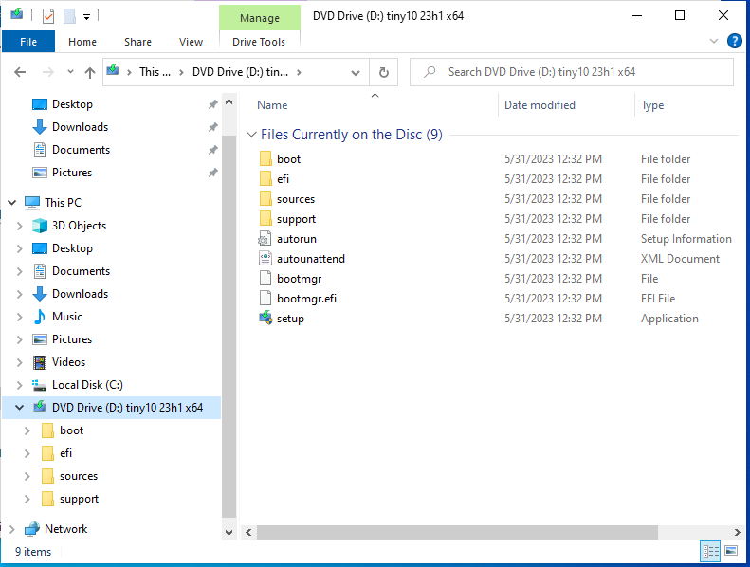The height and width of the screenshot is (567, 750).
Task: Collapse the This PC tree node
Action: click(12, 203)
